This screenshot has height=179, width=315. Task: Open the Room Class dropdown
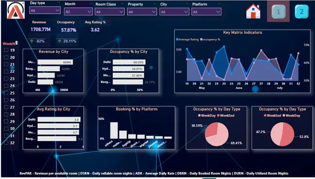[110, 12]
